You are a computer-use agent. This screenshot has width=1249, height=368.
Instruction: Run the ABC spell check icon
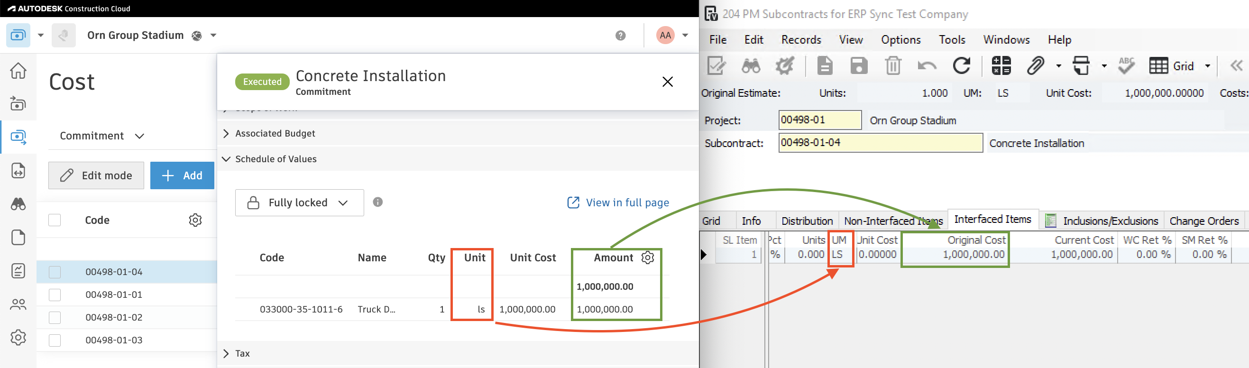1126,65
